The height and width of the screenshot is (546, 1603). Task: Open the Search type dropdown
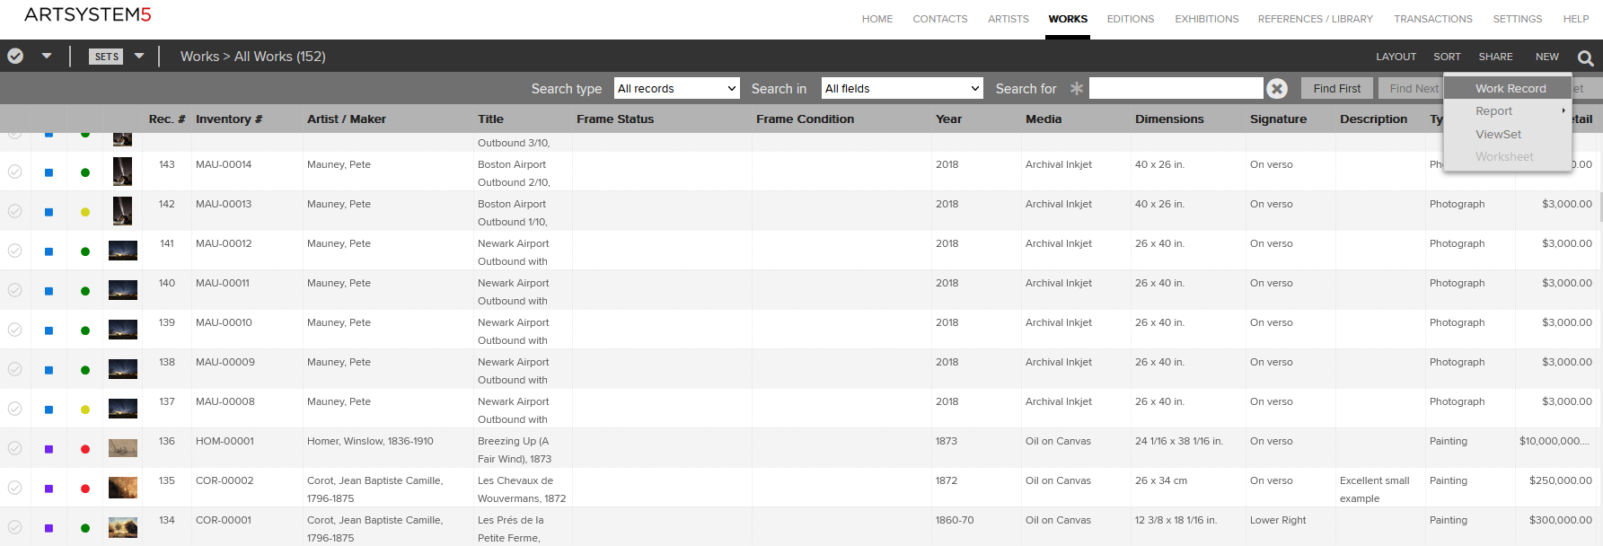tap(677, 88)
